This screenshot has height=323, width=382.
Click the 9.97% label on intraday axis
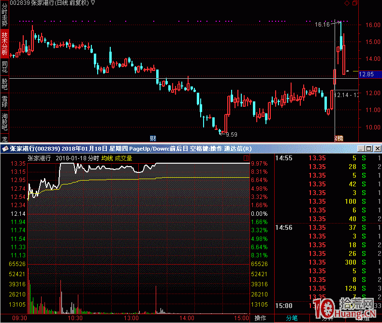pos(259,164)
